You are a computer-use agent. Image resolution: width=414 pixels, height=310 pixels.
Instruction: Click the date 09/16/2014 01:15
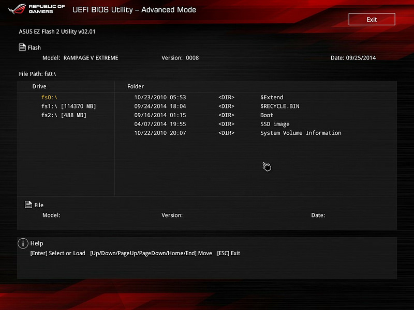[x=160, y=115]
